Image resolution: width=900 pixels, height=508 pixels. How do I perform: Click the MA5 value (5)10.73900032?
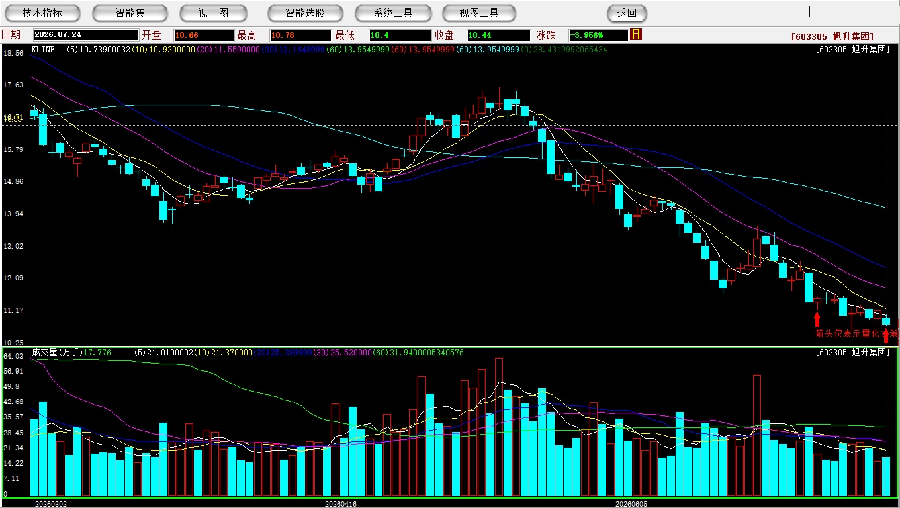(99, 50)
